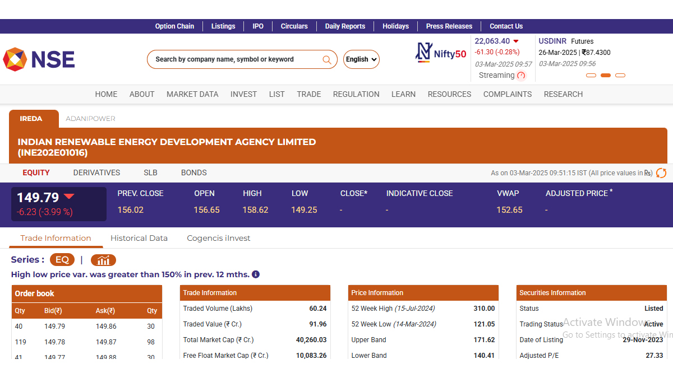Click the red down arrow beside 149.79

click(x=69, y=197)
